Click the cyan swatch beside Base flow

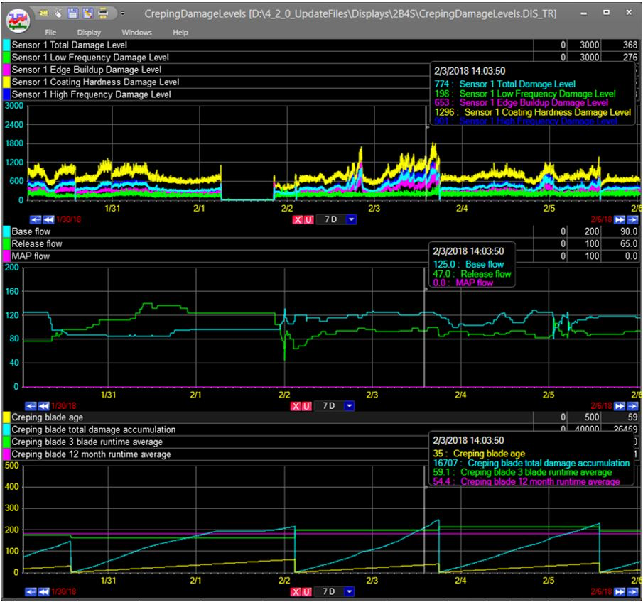(x=6, y=231)
